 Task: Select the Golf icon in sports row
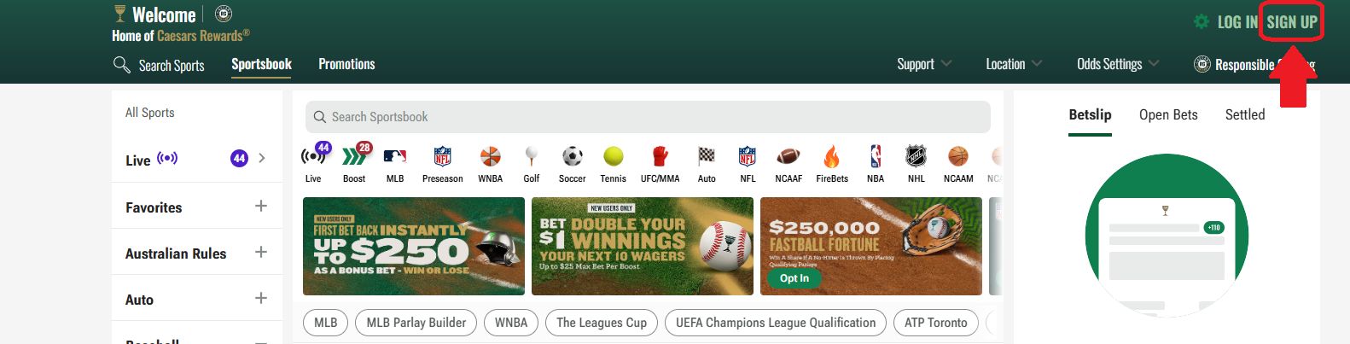click(x=532, y=157)
